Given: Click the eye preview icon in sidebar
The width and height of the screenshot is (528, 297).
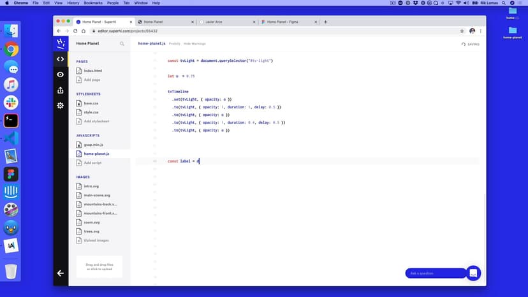Looking at the screenshot, I should (60, 75).
